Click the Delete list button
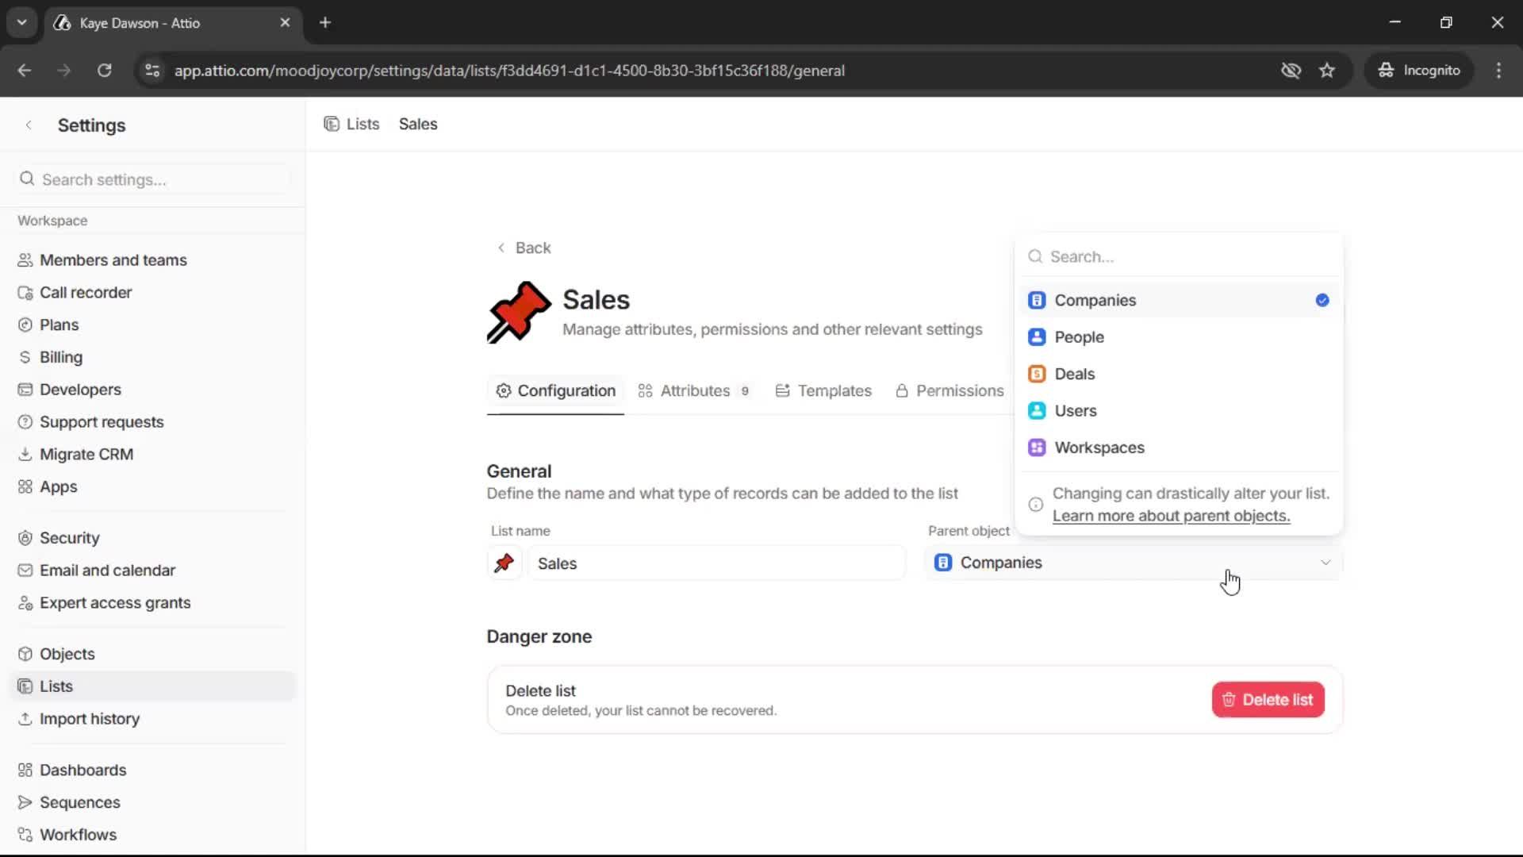The width and height of the screenshot is (1523, 857). pos(1267,699)
